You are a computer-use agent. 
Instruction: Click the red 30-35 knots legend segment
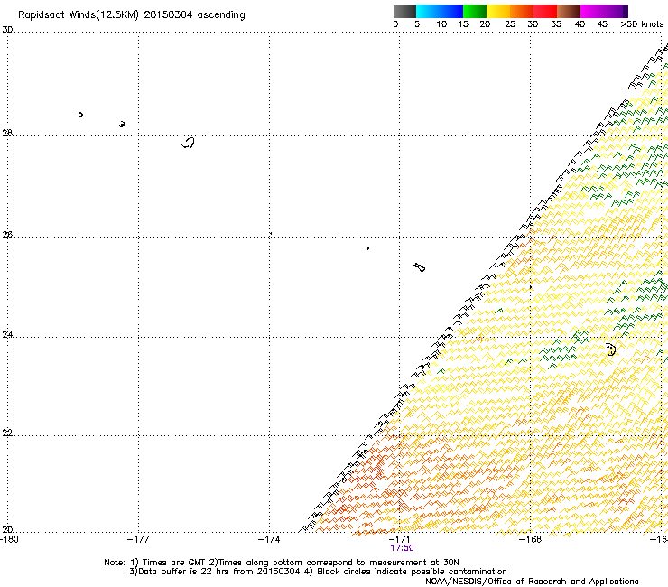pos(545,11)
